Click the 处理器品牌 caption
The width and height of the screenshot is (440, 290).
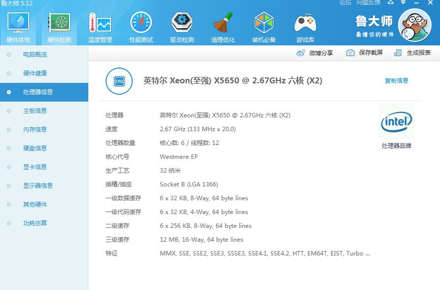coord(396,146)
